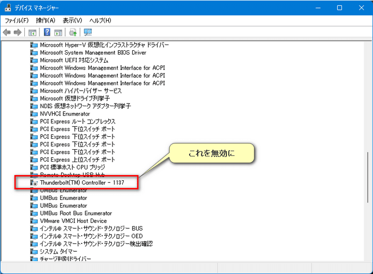Click the vertical scrollbar thumb of device list
This screenshot has width=373, height=274.
point(368,177)
